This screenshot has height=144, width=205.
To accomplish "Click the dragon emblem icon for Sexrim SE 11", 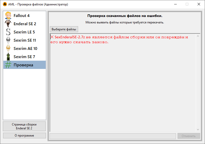I will 8,40.
